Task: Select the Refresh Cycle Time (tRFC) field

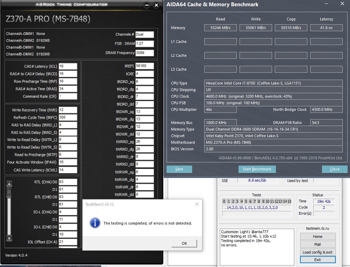Action: tap(68, 117)
